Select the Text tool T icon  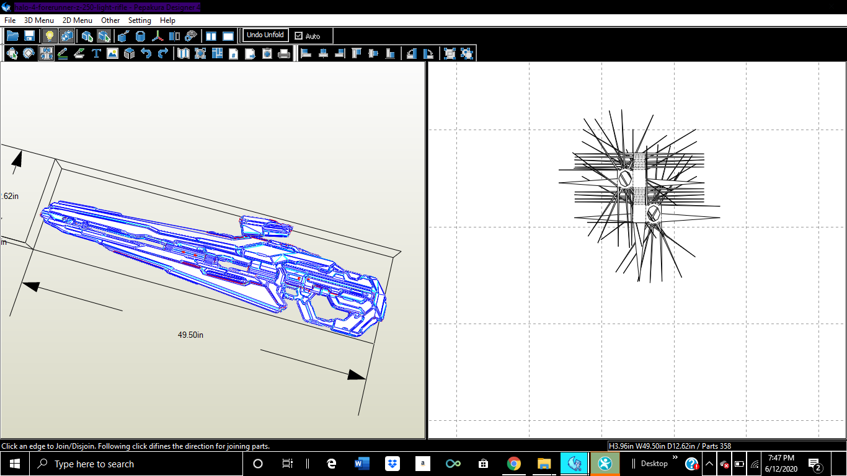[96, 54]
